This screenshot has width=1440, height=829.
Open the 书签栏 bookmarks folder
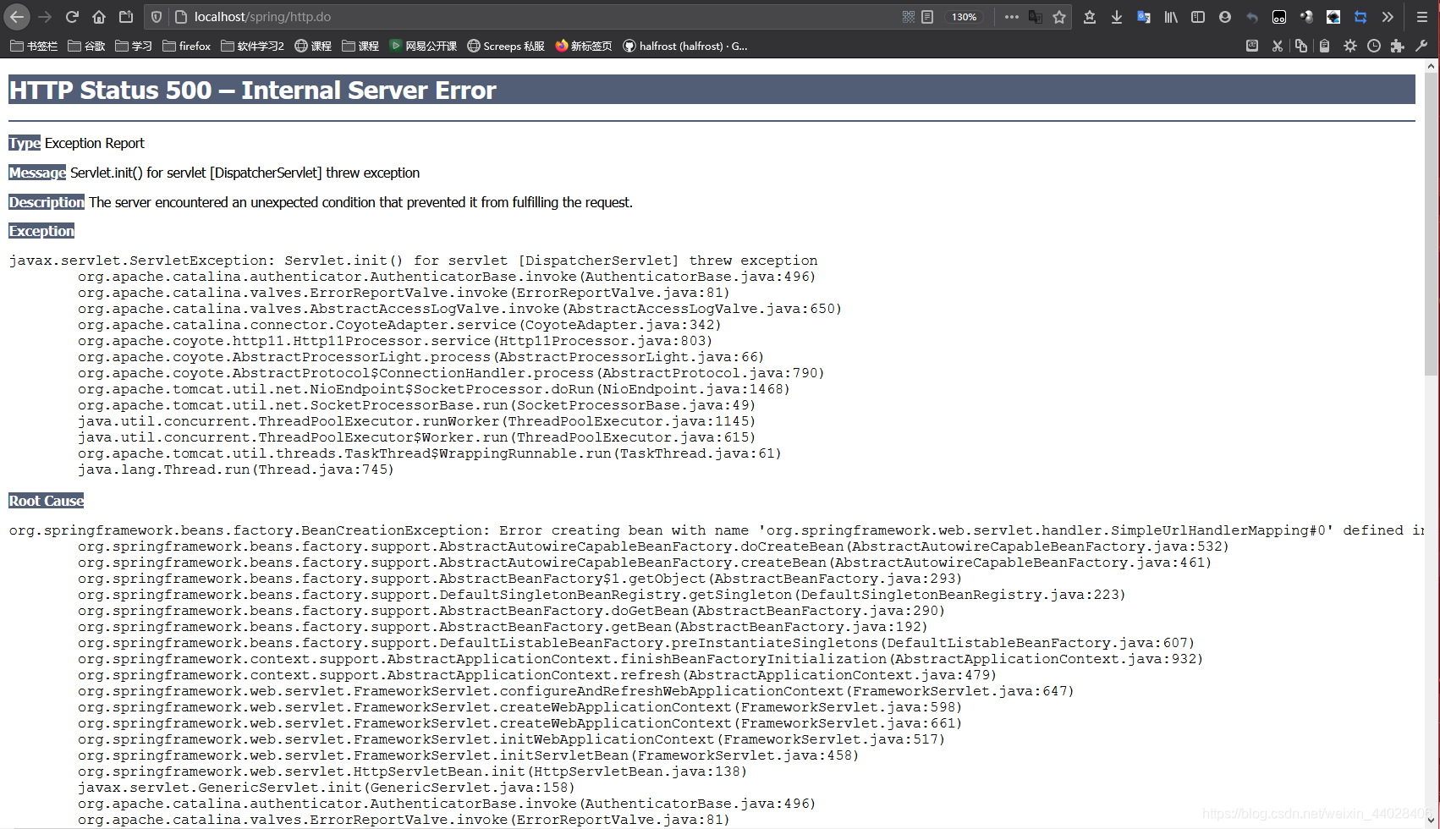pyautogui.click(x=34, y=46)
